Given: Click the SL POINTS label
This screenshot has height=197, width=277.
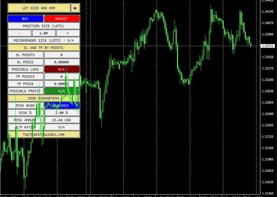Looking at the screenshot, I should pos(25,55).
